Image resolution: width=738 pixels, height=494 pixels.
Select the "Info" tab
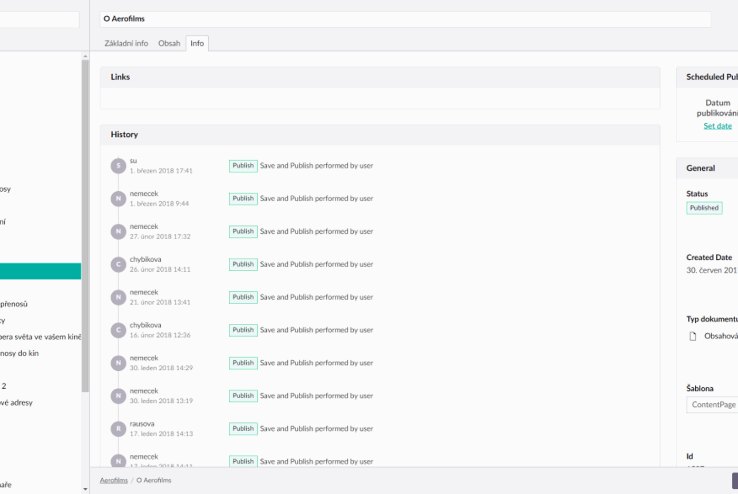(197, 43)
